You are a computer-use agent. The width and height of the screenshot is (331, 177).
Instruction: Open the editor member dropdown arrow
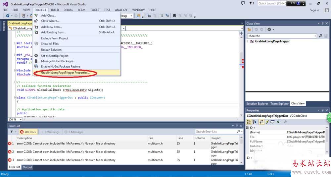[242, 28]
